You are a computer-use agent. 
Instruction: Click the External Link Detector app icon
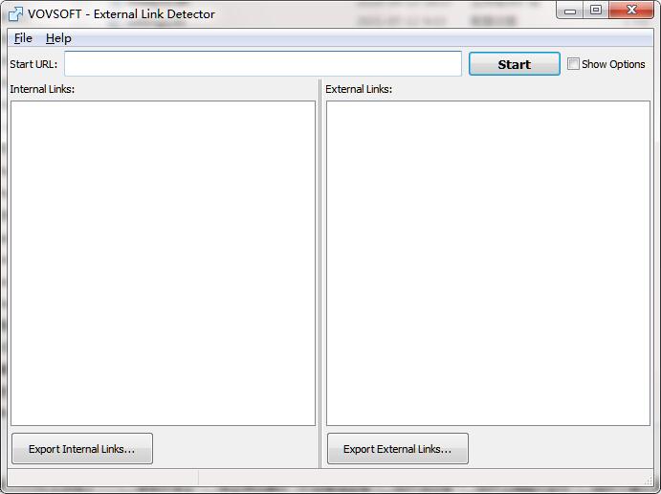point(15,14)
